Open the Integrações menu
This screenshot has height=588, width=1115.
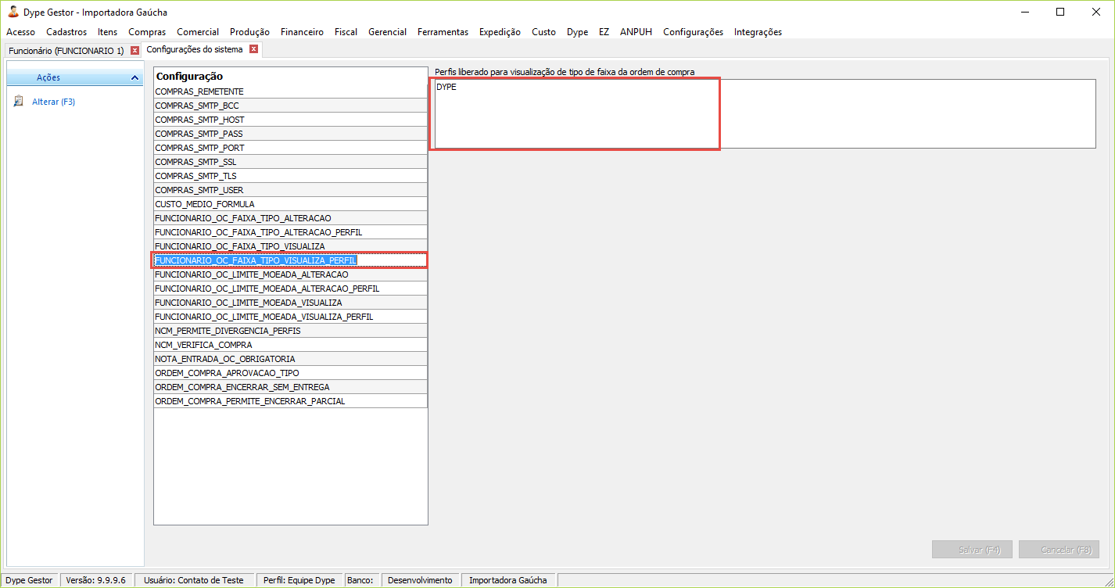click(x=758, y=32)
